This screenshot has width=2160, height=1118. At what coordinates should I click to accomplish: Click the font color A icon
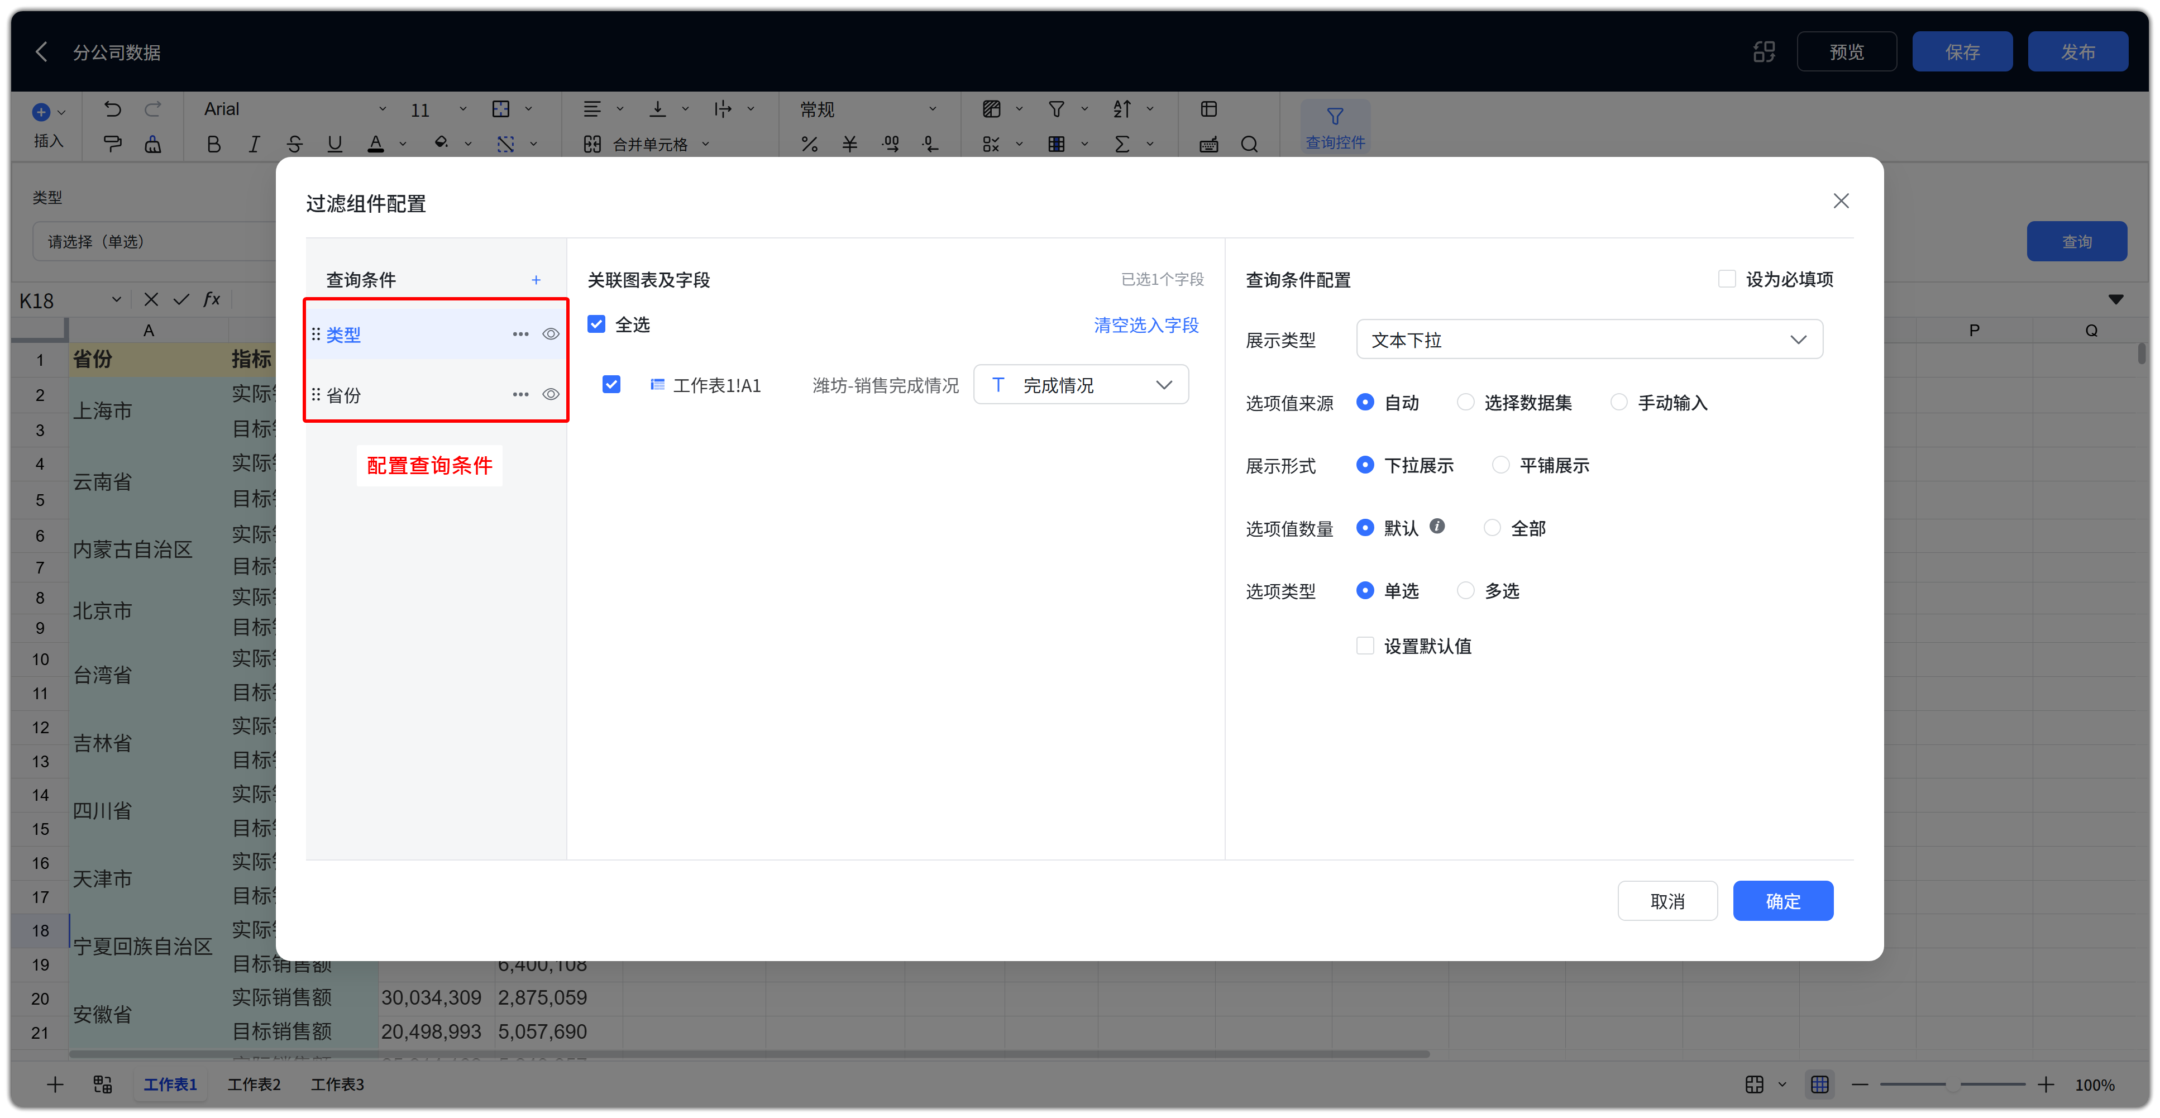(376, 144)
